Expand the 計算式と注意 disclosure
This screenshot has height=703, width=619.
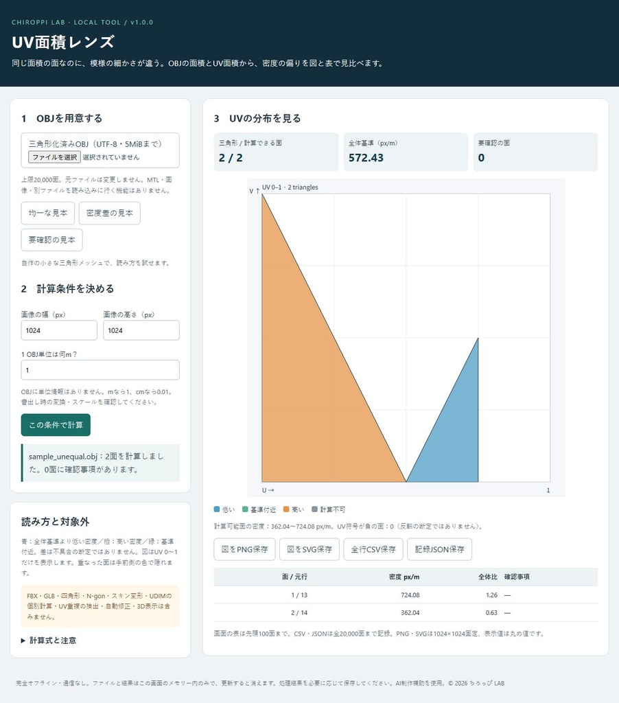coord(49,641)
